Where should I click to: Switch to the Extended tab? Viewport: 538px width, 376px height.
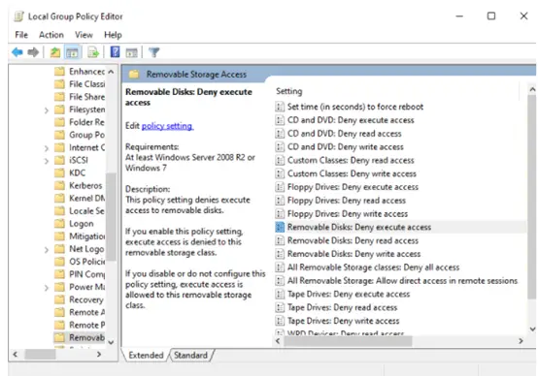146,355
